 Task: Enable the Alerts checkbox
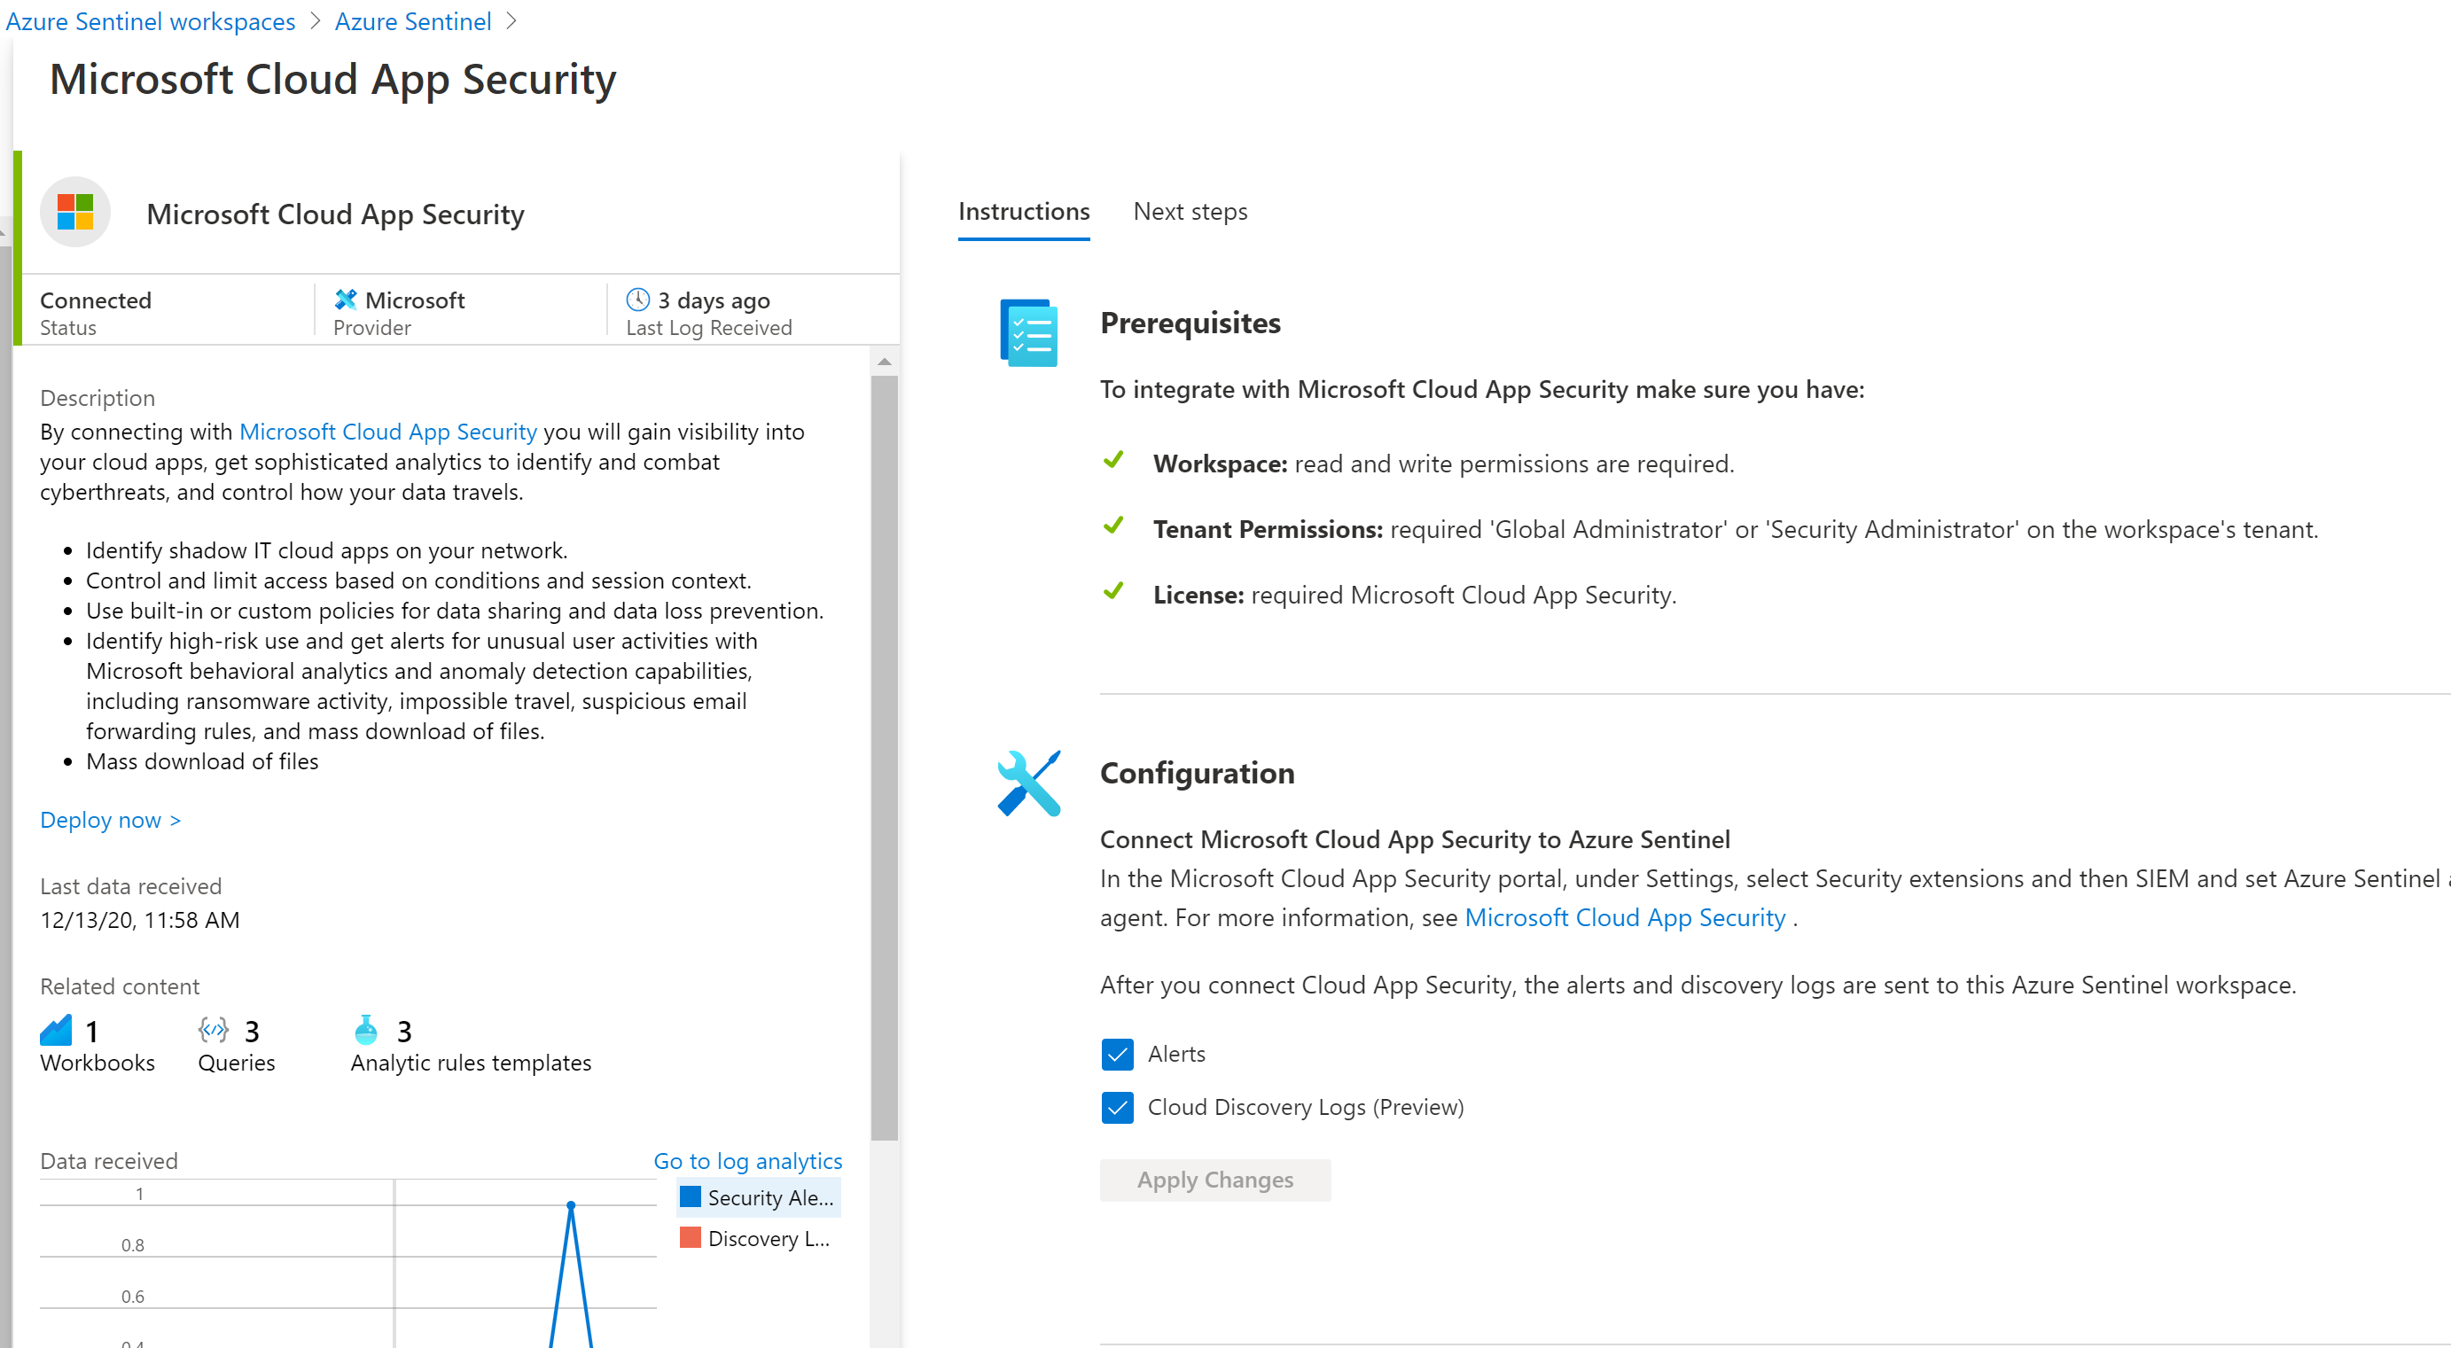(1118, 1053)
